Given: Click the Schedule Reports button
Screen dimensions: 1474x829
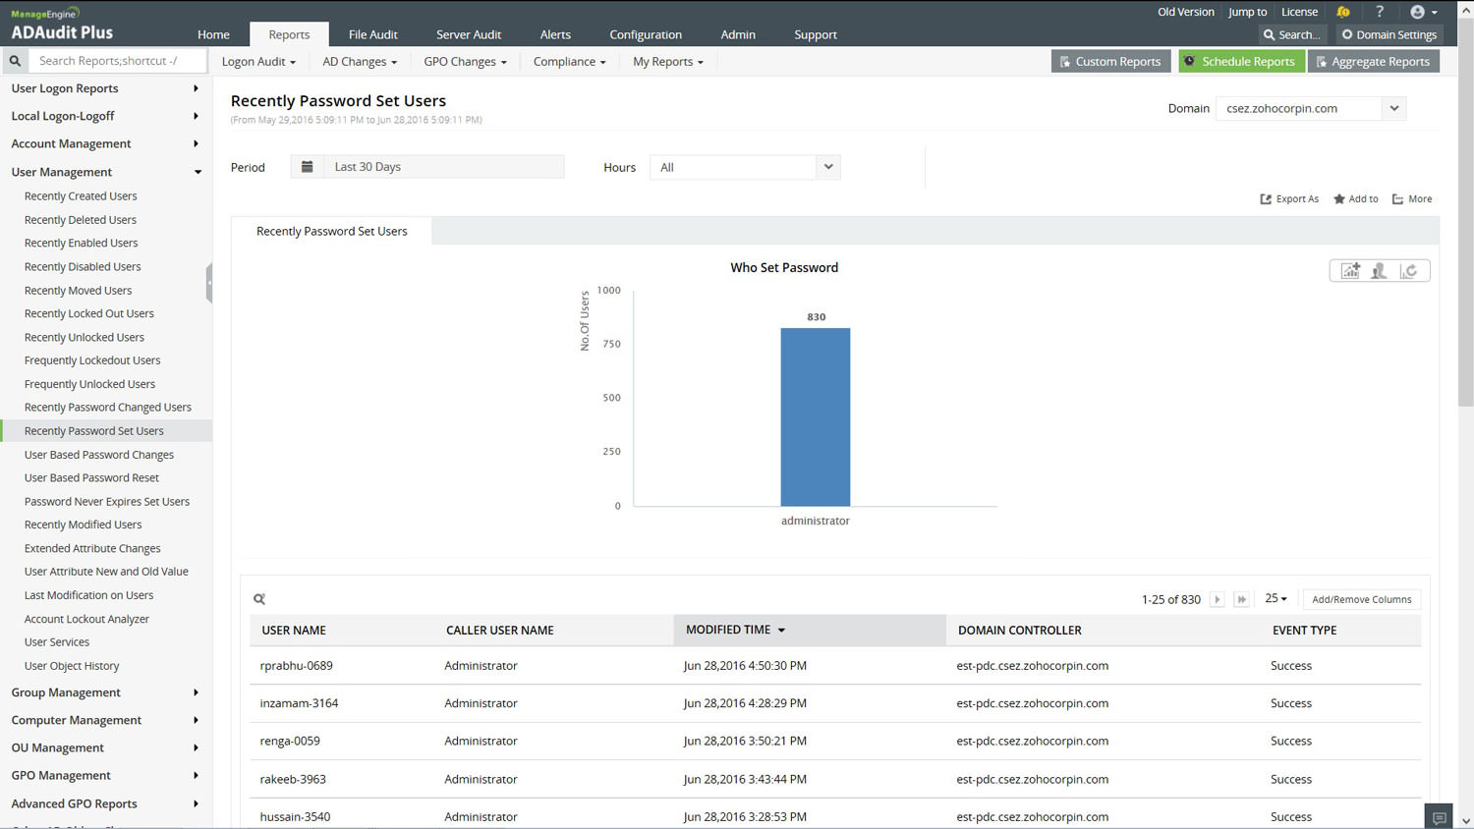Looking at the screenshot, I should point(1240,61).
